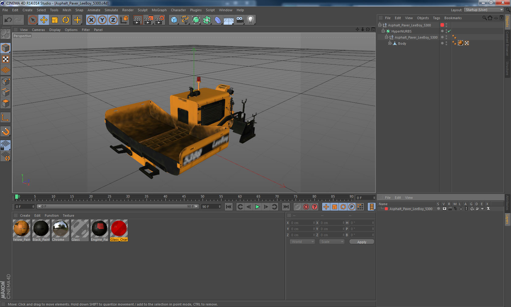Toggle Z axis lock
Screen dimensions: 511x307
coord(113,20)
